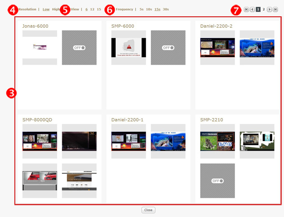Open SMP-6000 warning screen thumbnail

pyautogui.click(x=129, y=48)
